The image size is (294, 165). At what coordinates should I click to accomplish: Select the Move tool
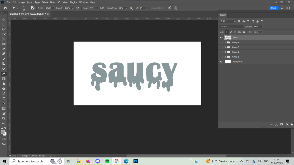click(x=4, y=19)
